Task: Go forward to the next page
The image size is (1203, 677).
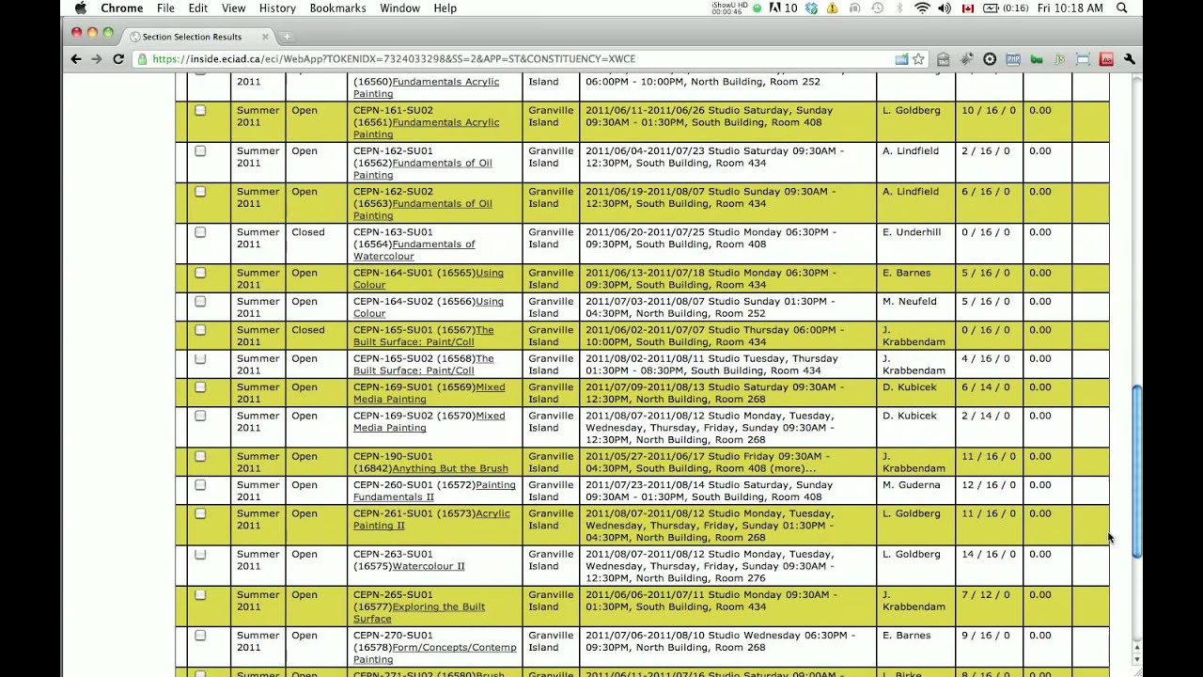Action: coord(97,58)
